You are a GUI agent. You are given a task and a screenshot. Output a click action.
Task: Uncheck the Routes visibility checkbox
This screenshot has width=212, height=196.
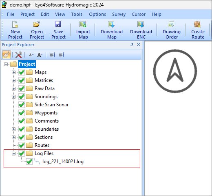(22, 145)
